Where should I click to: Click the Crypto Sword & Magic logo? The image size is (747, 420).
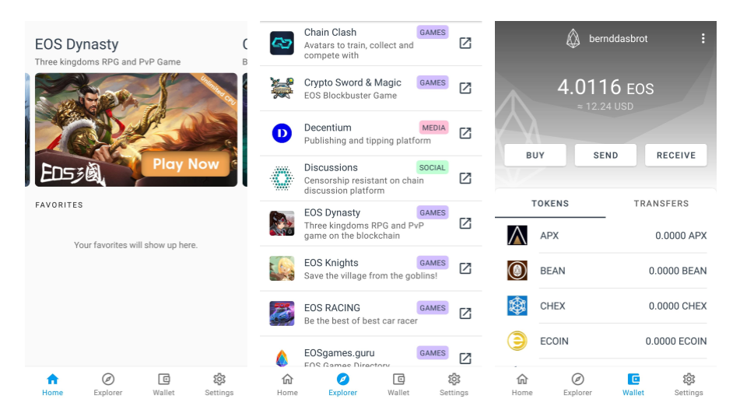[x=282, y=89]
